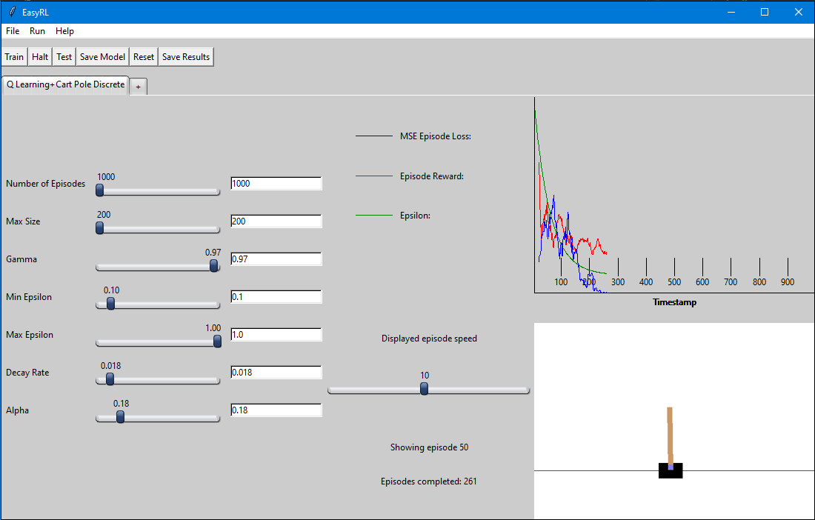Click the EasyRL feather app icon
The height and width of the screenshot is (520, 815).
click(x=13, y=11)
